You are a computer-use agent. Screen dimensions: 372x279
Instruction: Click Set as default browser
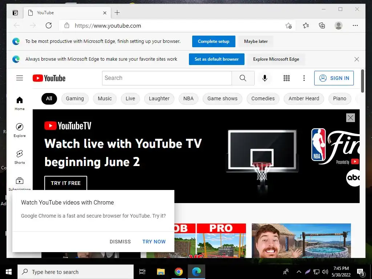click(x=217, y=59)
